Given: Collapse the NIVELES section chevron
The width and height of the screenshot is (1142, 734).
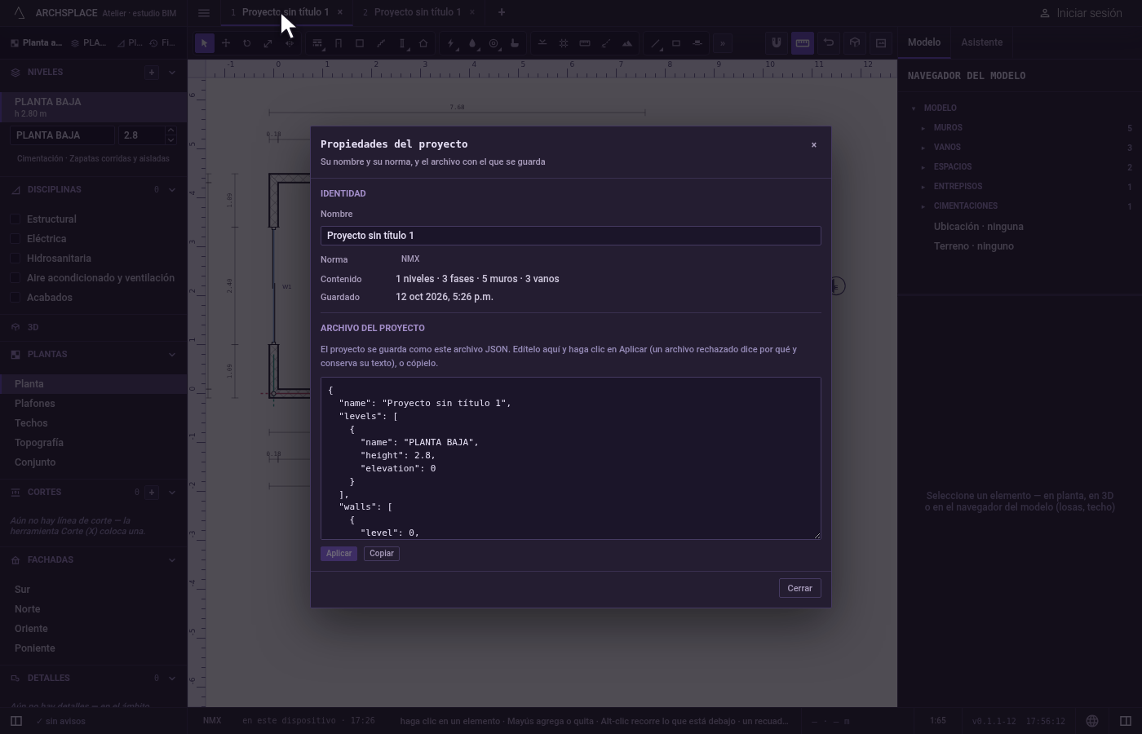Looking at the screenshot, I should 172,73.
